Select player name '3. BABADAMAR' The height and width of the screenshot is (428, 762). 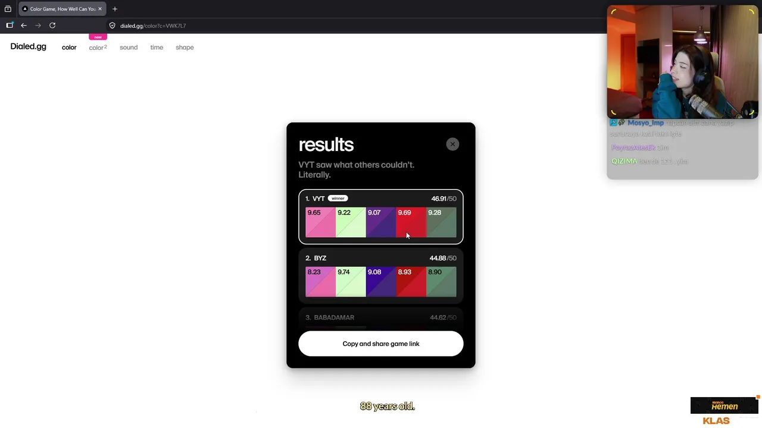[x=330, y=317]
